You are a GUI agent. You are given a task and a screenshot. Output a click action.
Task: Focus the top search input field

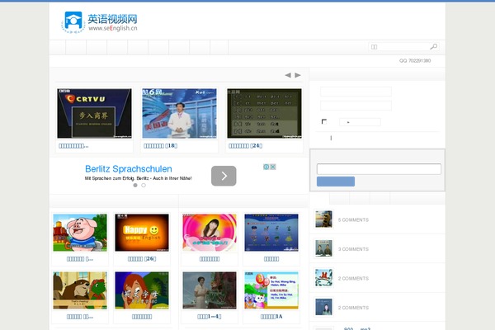coord(399,47)
